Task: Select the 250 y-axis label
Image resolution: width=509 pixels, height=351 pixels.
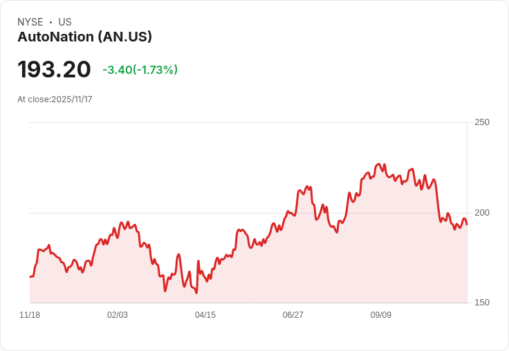Action: 481,122
